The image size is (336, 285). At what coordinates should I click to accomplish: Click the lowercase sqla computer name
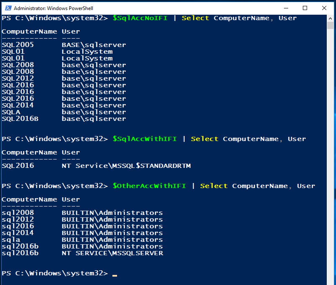[x=11, y=240]
